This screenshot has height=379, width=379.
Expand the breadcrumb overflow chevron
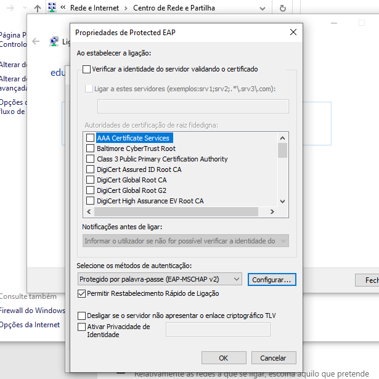63,7
